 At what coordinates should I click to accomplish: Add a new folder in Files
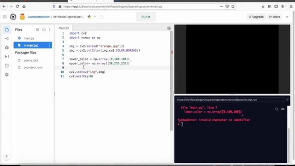point(44,30)
